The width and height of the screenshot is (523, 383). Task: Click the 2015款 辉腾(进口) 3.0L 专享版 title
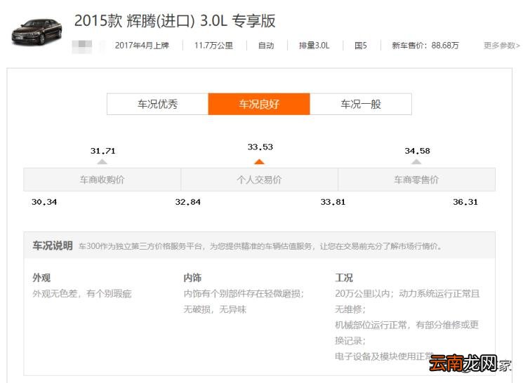(175, 20)
